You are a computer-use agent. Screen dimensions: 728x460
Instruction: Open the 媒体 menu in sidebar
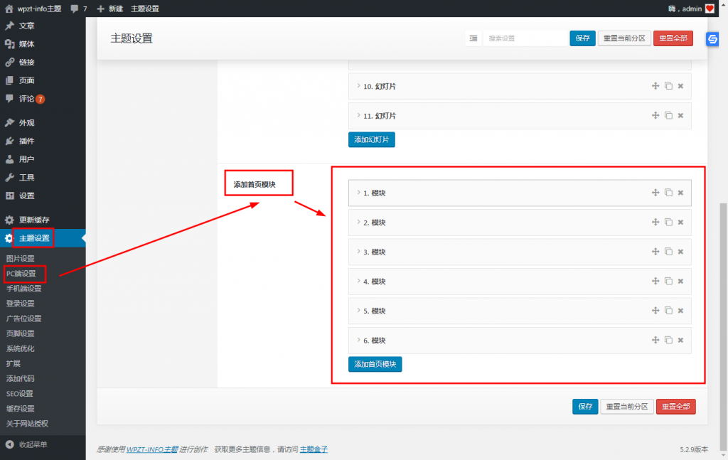pyautogui.click(x=26, y=43)
